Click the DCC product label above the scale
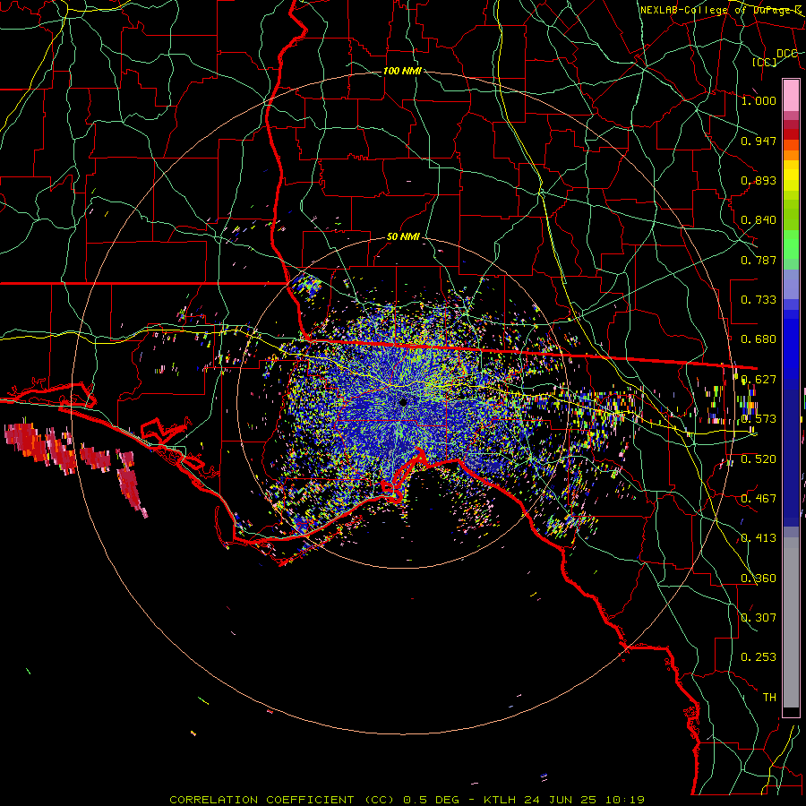Image resolution: width=806 pixels, height=806 pixels. click(x=786, y=54)
